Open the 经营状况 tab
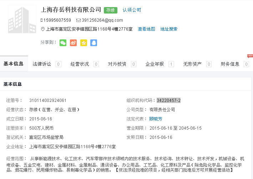The height and width of the screenshot is (179, 253). point(80,64)
